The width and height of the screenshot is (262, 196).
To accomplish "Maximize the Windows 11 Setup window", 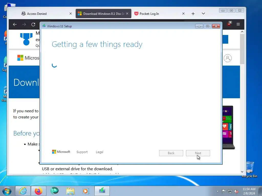I will (208, 26).
